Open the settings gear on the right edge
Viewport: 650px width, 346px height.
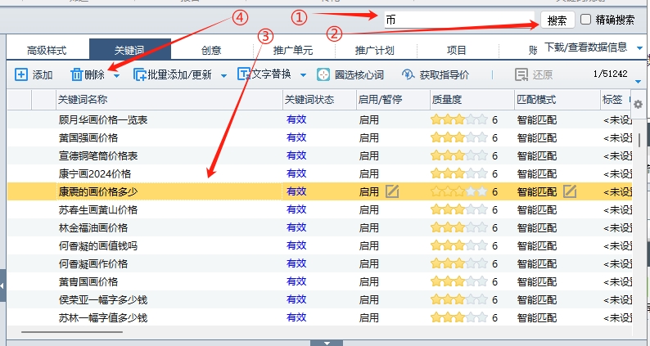pos(639,104)
